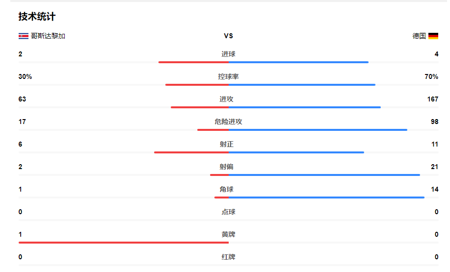Click the Germany flag icon
Viewport: 450px width, 272px height.
coord(433,36)
